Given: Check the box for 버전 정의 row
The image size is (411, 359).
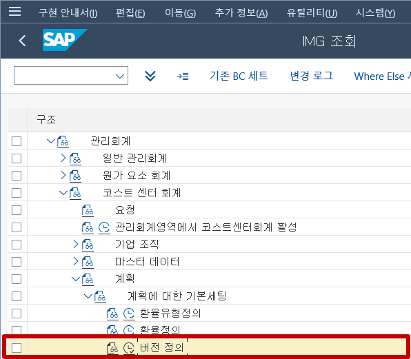Looking at the screenshot, I should (x=17, y=348).
